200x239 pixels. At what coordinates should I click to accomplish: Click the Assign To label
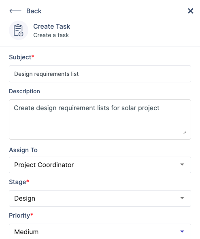point(23,150)
